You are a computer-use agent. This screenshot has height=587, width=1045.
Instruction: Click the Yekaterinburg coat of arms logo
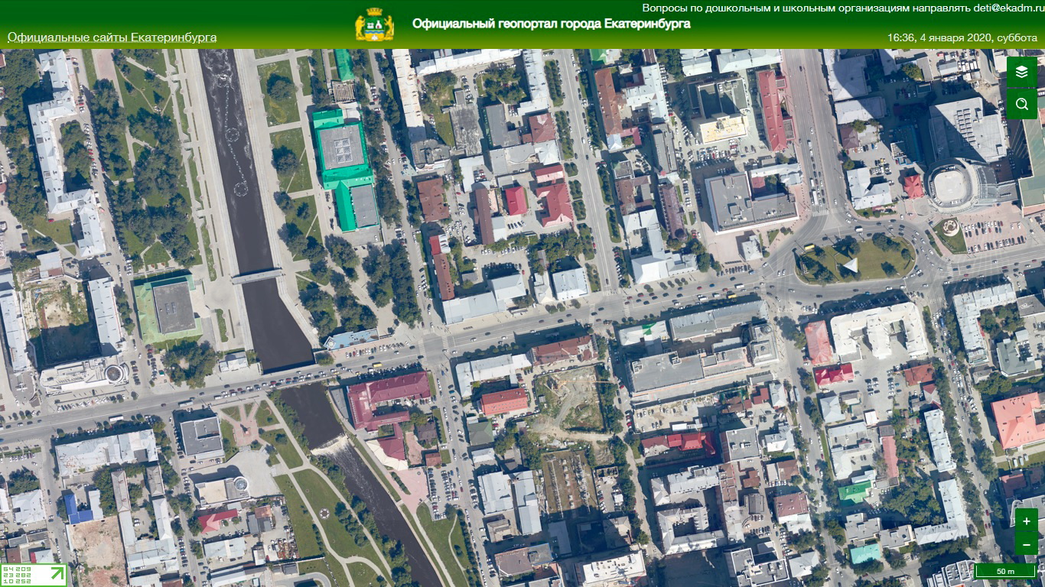[374, 24]
